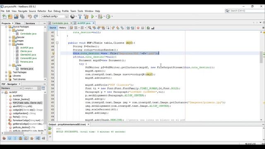Click the Previous Bookmark editor icon

(113, 28)
